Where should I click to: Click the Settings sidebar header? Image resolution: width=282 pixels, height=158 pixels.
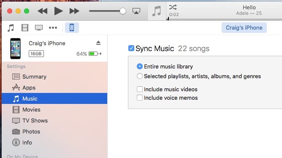pyautogui.click(x=16, y=66)
